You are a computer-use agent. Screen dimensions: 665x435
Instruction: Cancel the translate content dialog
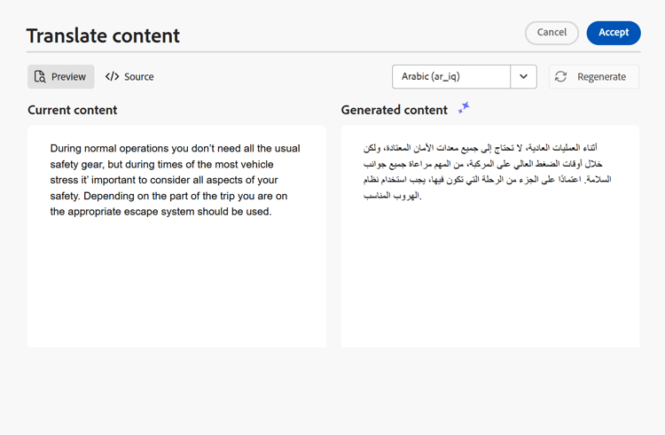[x=552, y=33]
